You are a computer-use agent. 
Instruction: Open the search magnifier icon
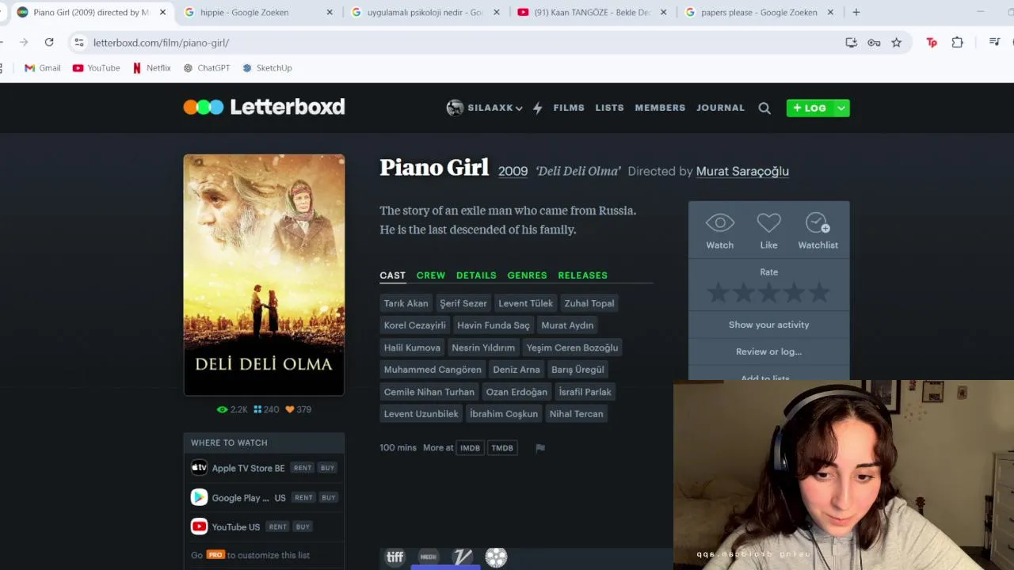764,108
